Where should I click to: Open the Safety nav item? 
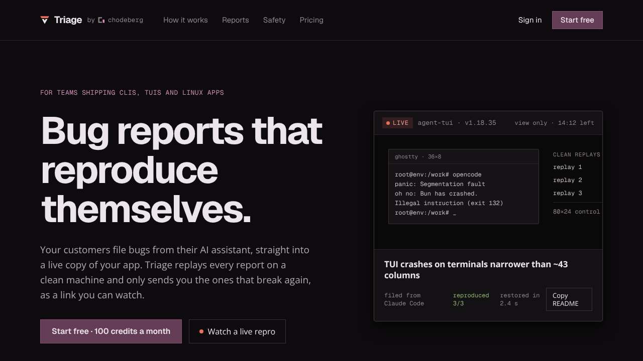274,20
